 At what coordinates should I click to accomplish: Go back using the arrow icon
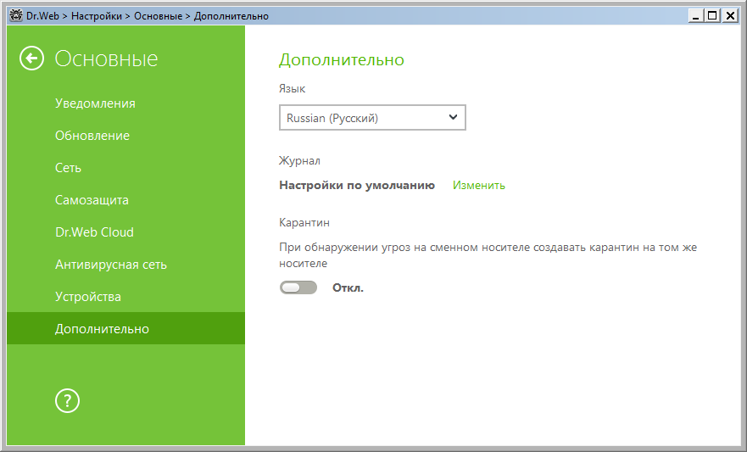[32, 59]
